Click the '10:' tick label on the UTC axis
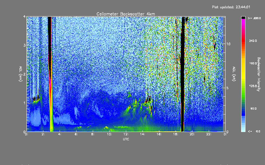Viewport: 265px width, 165px height. (109, 134)
